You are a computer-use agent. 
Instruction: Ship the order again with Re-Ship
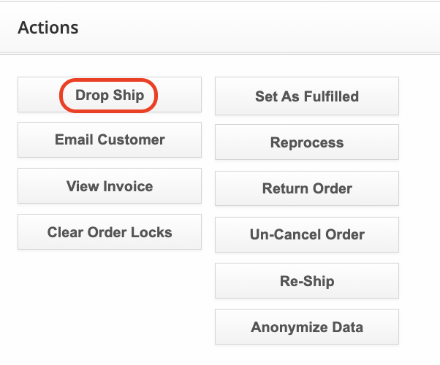(x=307, y=280)
